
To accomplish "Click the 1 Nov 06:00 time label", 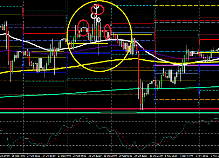I will [171, 156].
